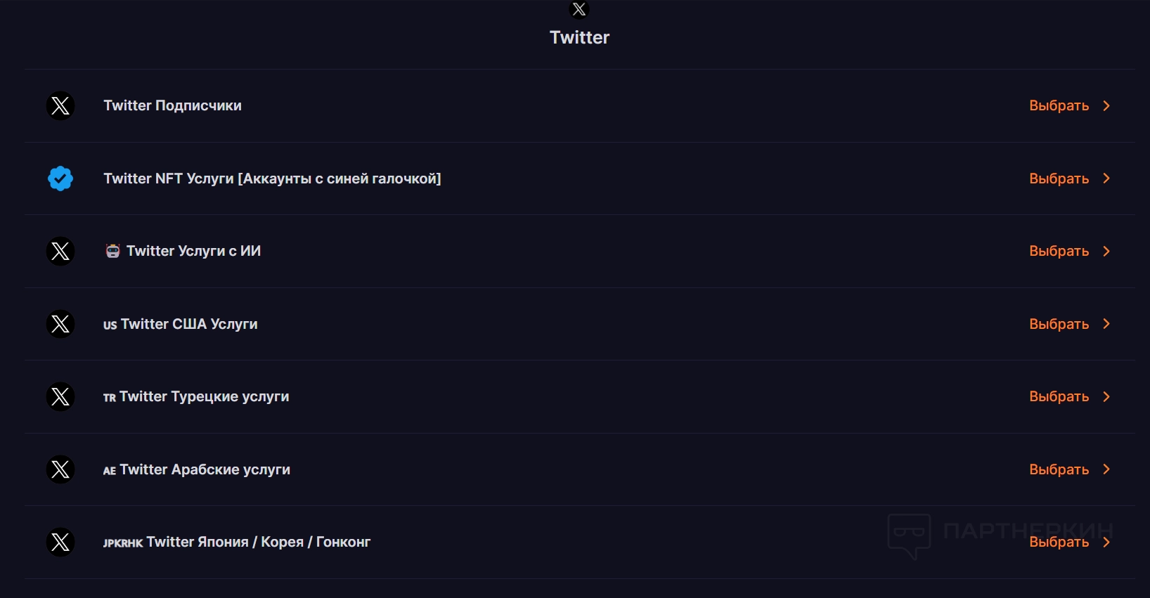This screenshot has height=598, width=1150.
Task: Expand the Twitter Арабские услуги row chevron
Action: [x=1106, y=469]
